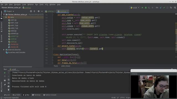177x99 pixels.
Task: Open the aula8 run configuration dropdown
Action: [135, 8]
